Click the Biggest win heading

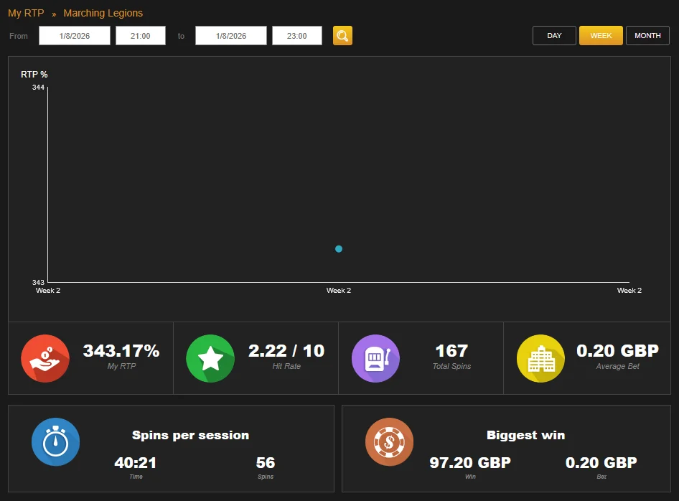[525, 435]
